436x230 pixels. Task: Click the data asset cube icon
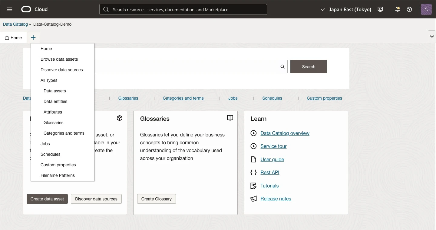pos(120,118)
